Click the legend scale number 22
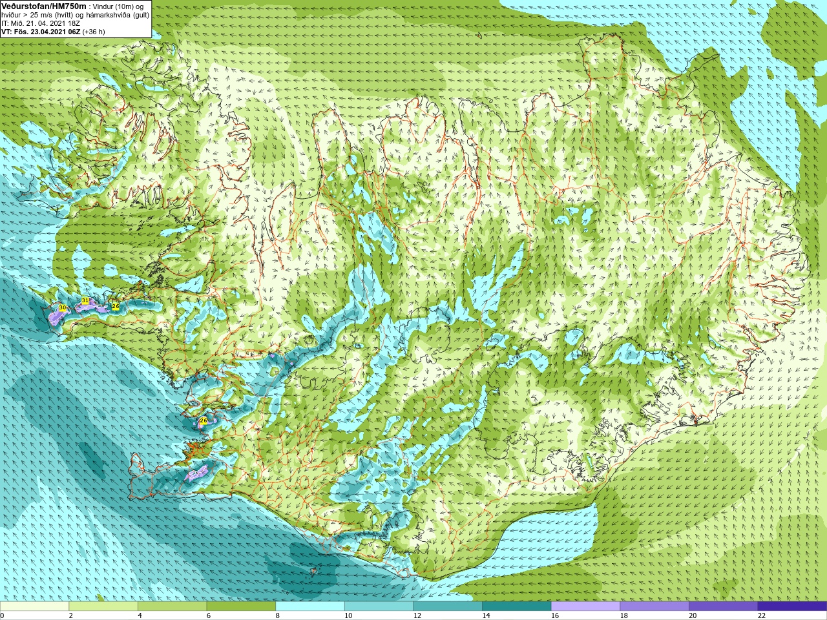 pos(762,615)
